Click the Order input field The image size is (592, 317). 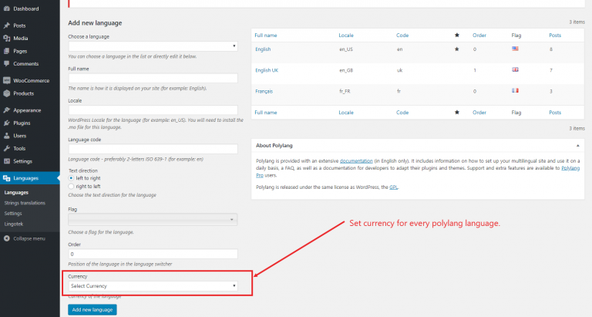point(153,254)
